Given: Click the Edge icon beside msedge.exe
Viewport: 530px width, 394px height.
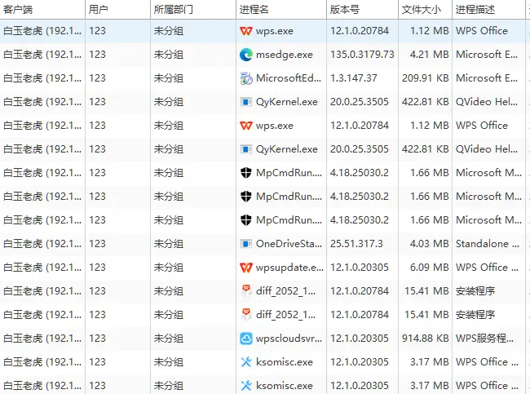Looking at the screenshot, I should pos(246,55).
